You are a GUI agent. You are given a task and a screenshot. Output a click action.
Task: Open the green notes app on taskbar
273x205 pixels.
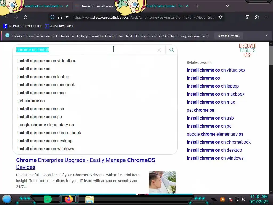pyautogui.click(x=48, y=199)
